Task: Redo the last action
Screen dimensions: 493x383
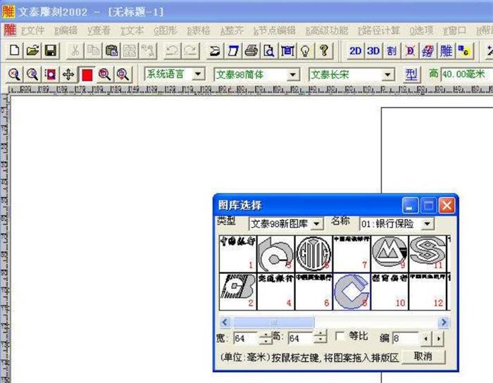Action: [x=190, y=51]
